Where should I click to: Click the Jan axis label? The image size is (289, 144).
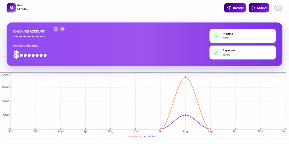pos(11,131)
